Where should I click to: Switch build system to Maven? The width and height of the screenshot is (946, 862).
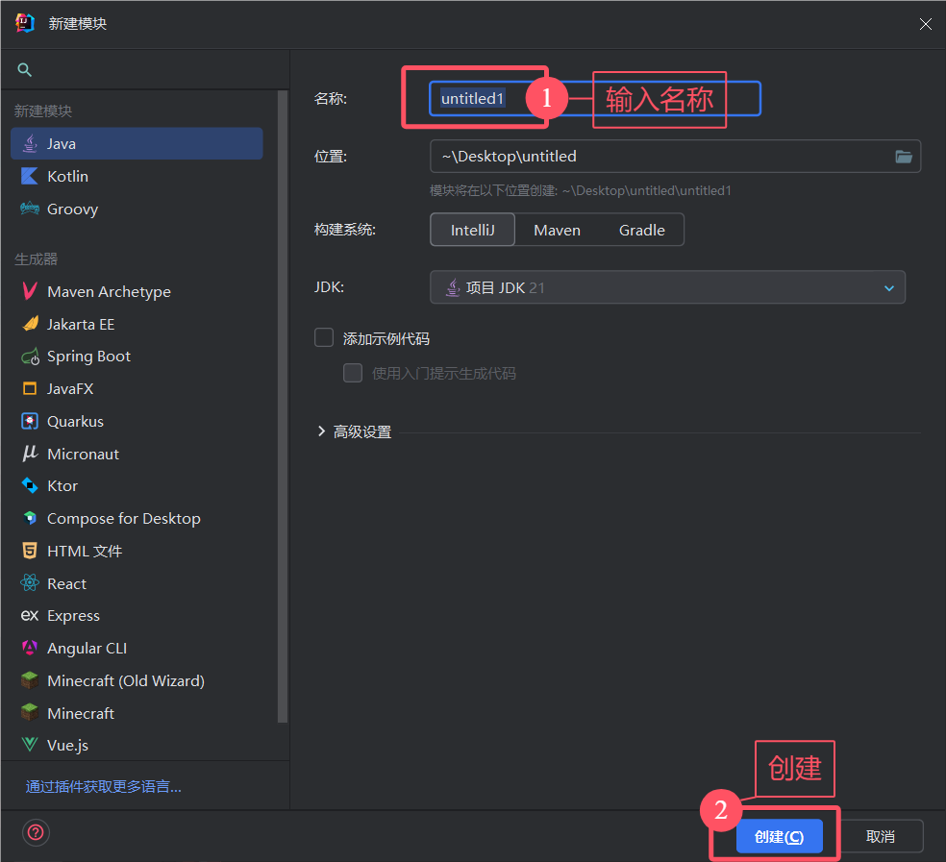point(557,231)
